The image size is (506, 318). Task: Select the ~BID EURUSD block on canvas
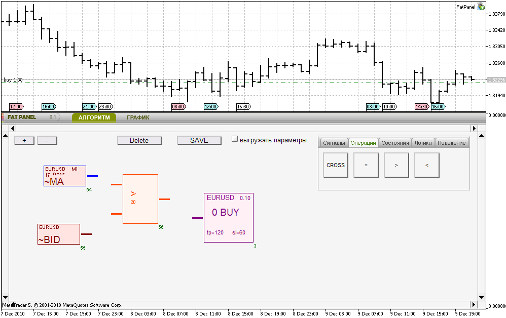(x=58, y=234)
